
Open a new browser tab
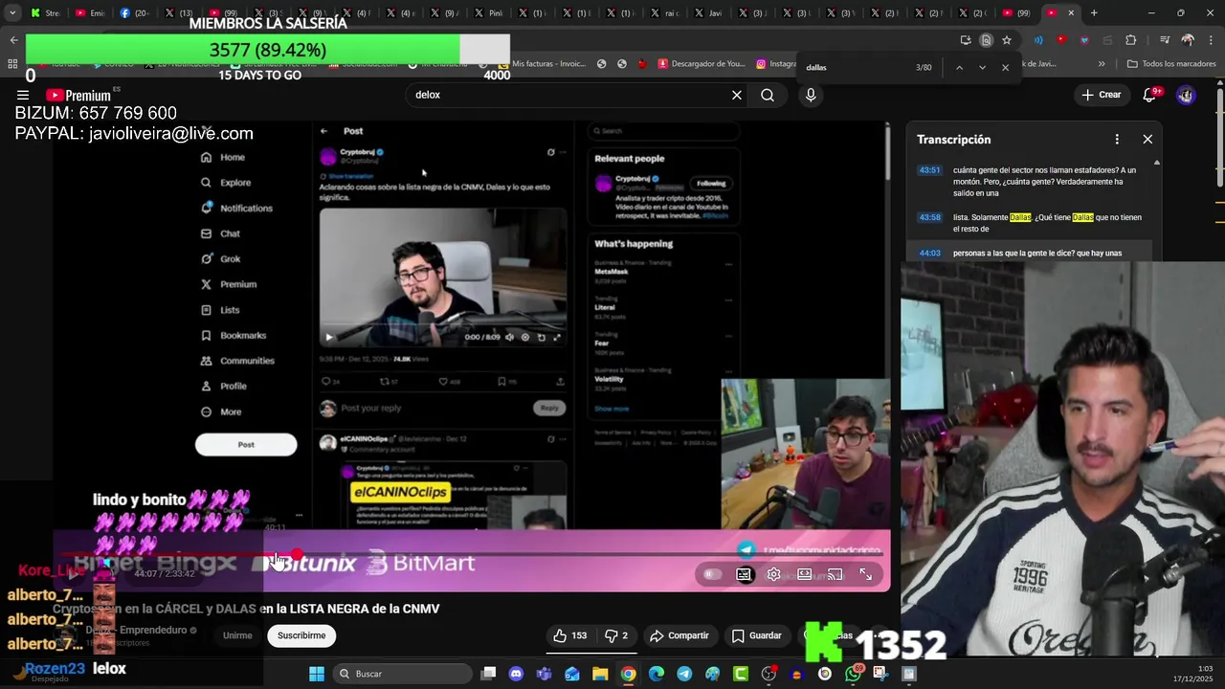pos(1094,13)
